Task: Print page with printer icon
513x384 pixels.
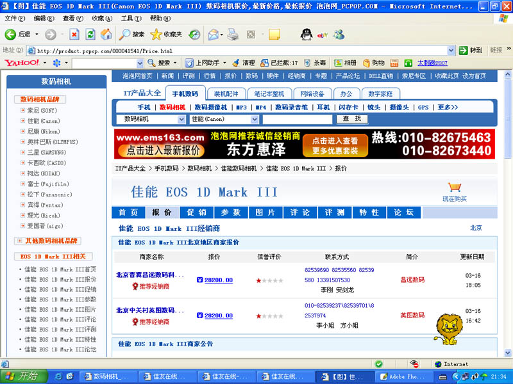Action: coord(233,35)
